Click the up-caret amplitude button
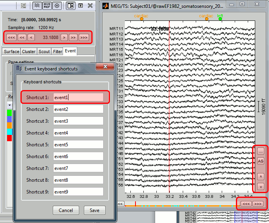The image size is (269, 223). pyautogui.click(x=260, y=176)
